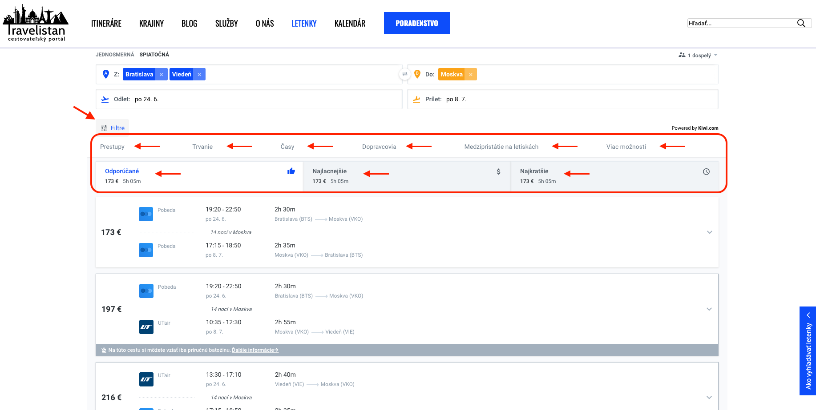Go to the BLOG page
This screenshot has height=410, width=816.
(x=189, y=24)
